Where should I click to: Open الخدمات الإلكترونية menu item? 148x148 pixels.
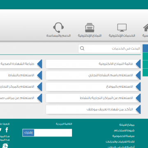tap(122, 36)
